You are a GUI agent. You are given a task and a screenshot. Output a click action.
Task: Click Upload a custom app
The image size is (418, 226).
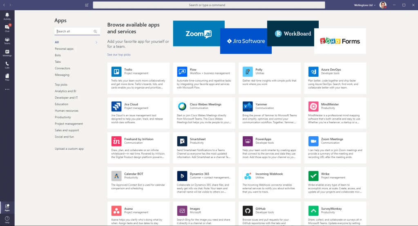69,148
